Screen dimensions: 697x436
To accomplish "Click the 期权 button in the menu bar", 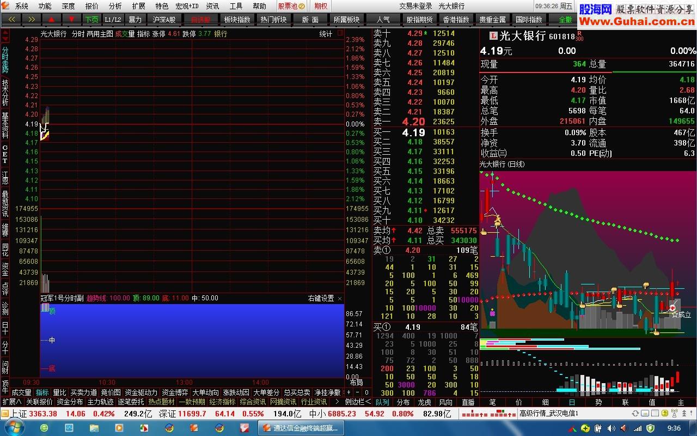I will 321,6.
